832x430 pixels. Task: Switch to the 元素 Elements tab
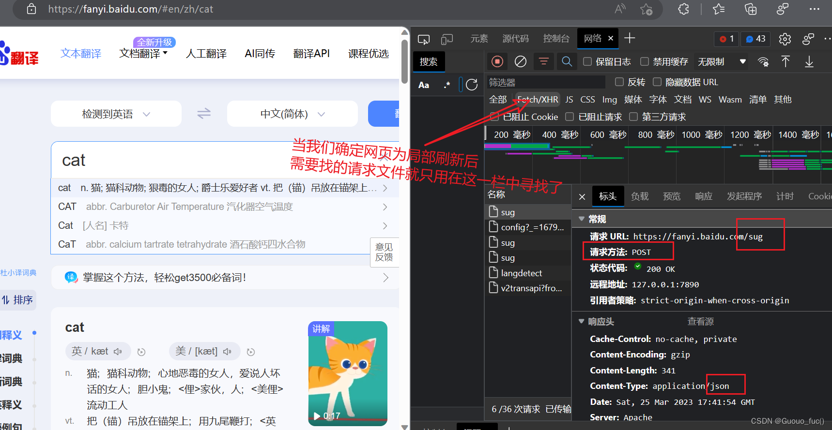click(x=479, y=39)
